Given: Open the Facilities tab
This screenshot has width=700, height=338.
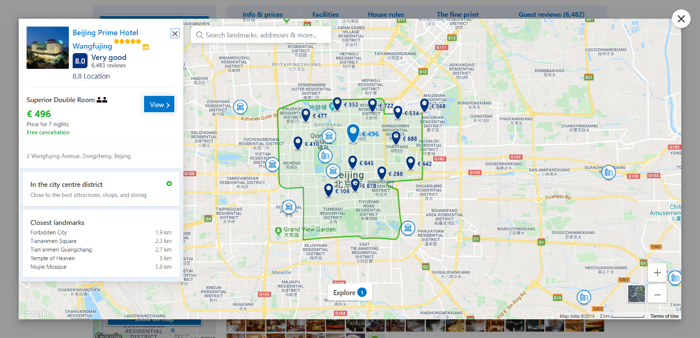Looking at the screenshot, I should pyautogui.click(x=325, y=15).
